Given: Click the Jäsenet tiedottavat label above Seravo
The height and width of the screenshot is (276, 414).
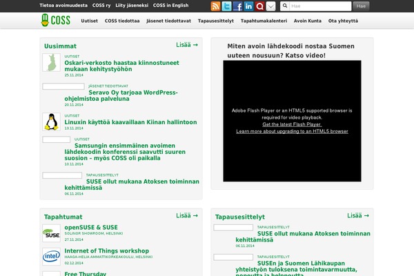Looking at the screenshot, I should [x=108, y=86].
